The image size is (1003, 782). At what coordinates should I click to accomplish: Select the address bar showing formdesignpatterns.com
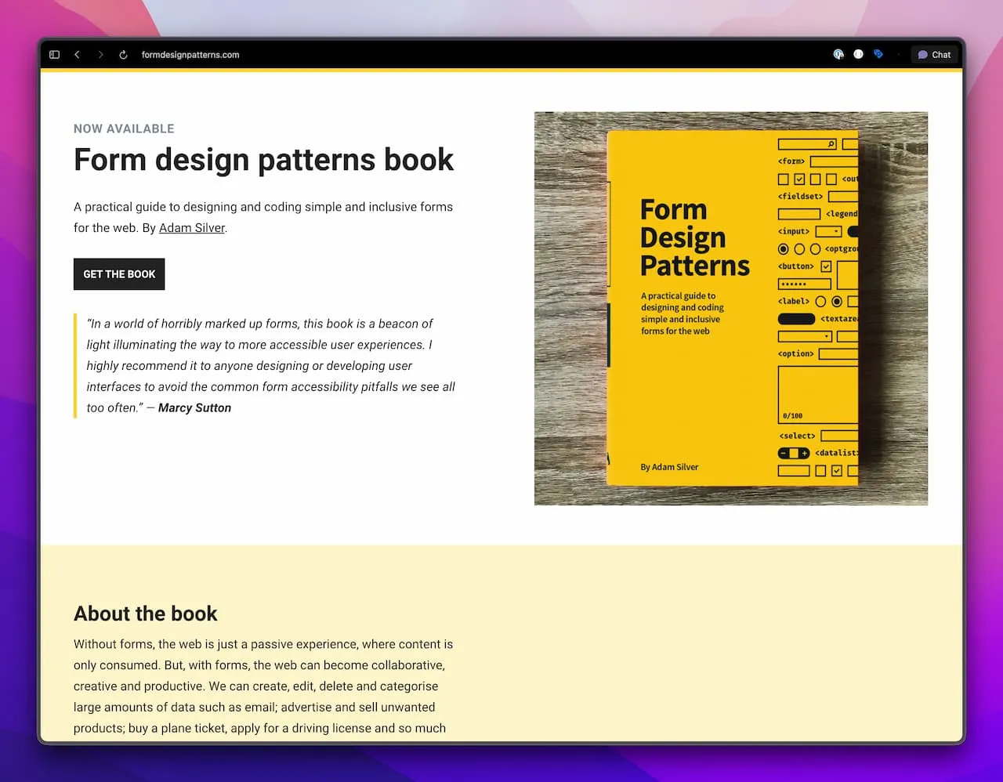tap(188, 55)
